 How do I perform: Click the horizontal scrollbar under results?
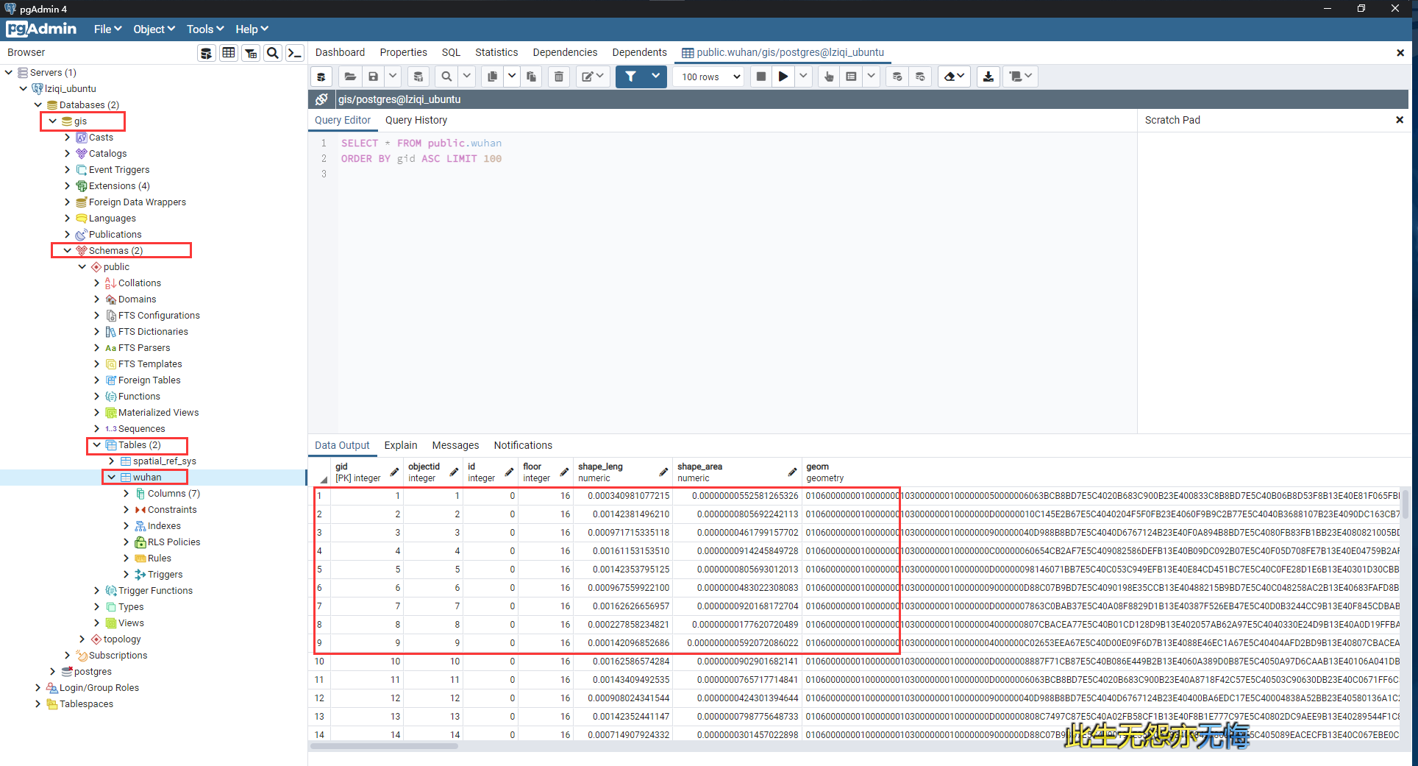(384, 746)
